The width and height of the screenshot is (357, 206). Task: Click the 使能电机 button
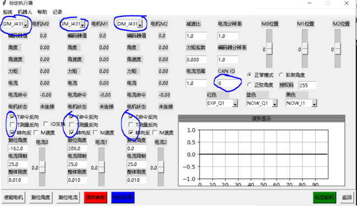click(x=13, y=197)
